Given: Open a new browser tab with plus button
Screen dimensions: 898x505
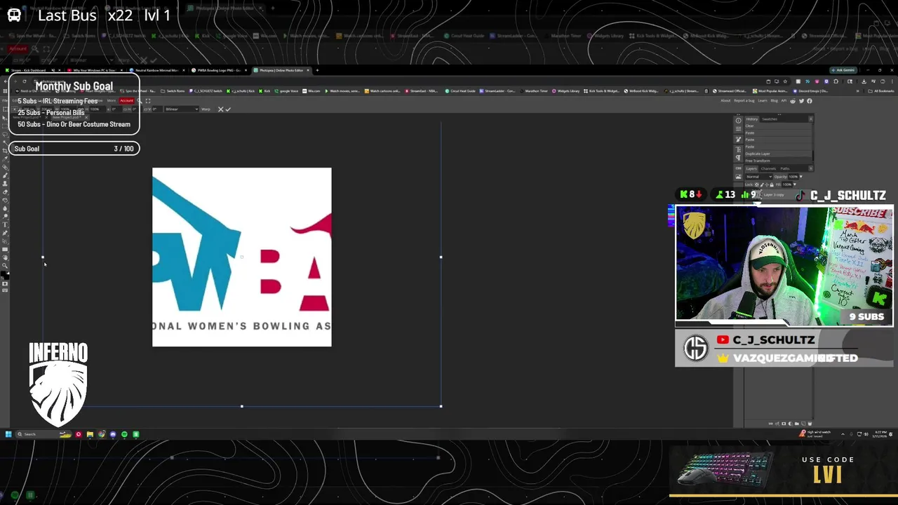Looking at the screenshot, I should pos(317,70).
